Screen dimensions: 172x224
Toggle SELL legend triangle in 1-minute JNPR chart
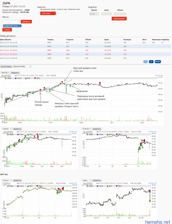click(x=35, y=78)
